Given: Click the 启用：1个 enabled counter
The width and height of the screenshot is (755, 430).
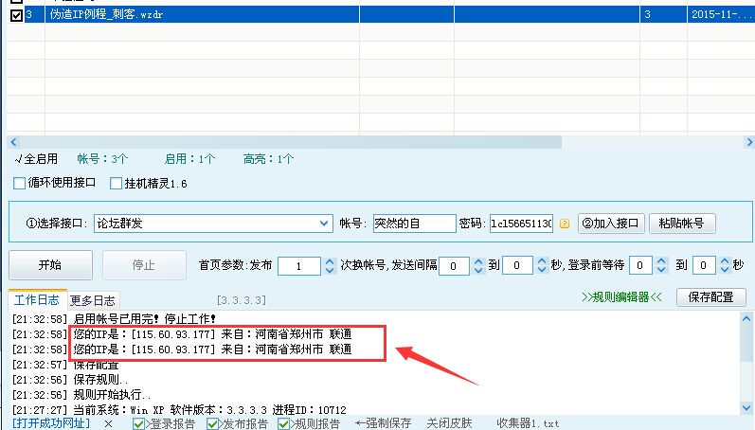Looking at the screenshot, I should 189,159.
